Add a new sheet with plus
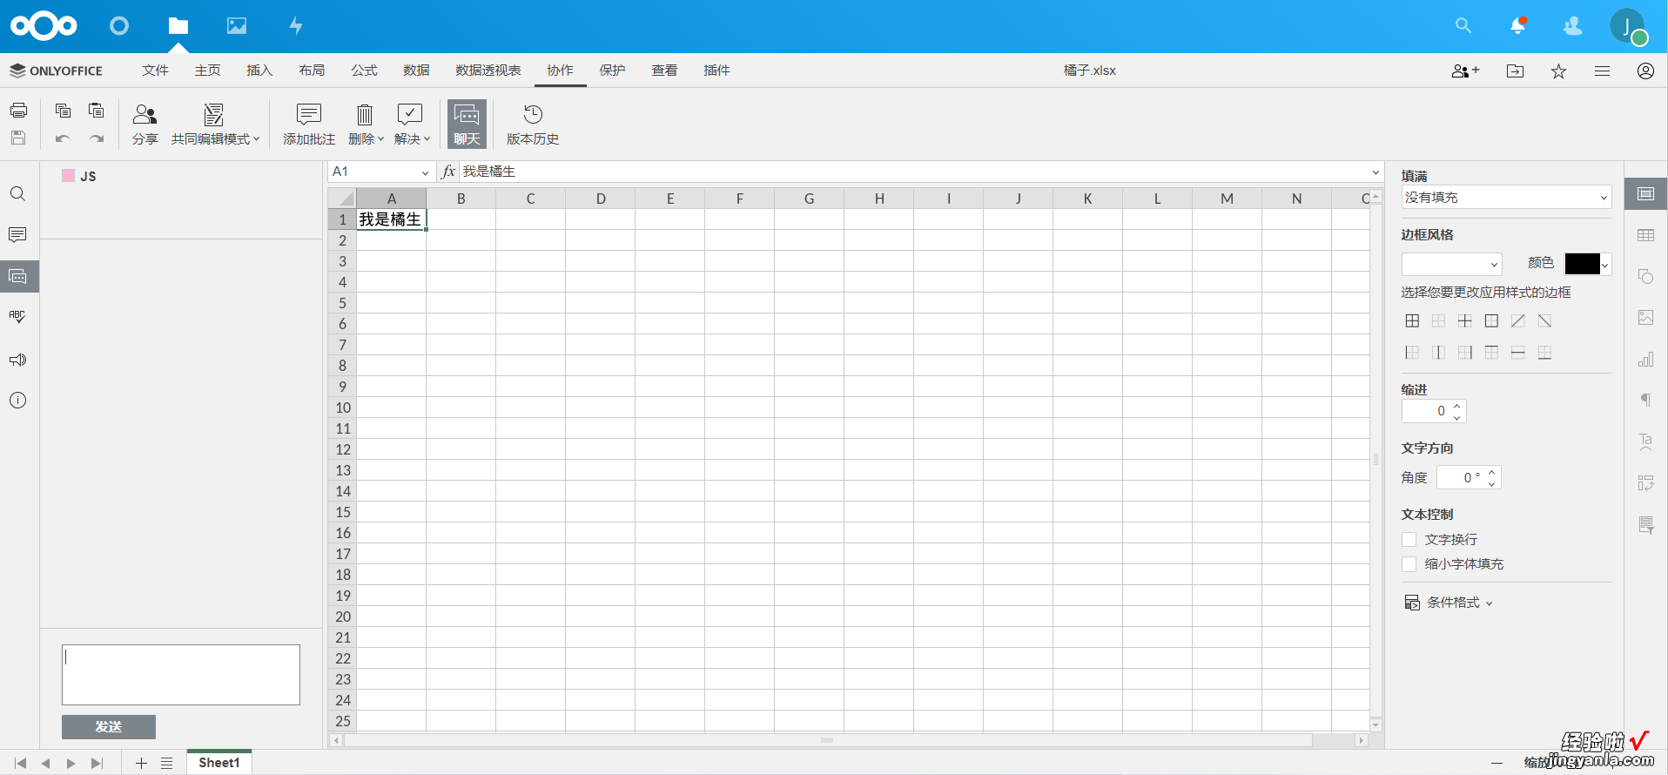The width and height of the screenshot is (1668, 775). 141,764
